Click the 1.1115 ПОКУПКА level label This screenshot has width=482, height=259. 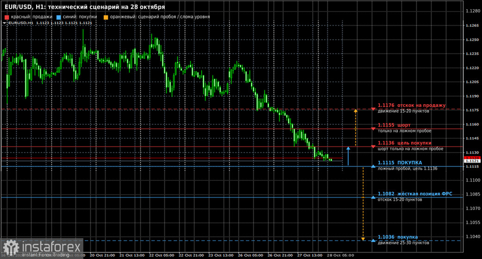pos(400,163)
